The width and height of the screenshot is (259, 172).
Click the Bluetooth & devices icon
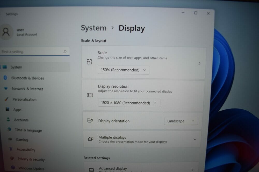[x=5, y=78]
